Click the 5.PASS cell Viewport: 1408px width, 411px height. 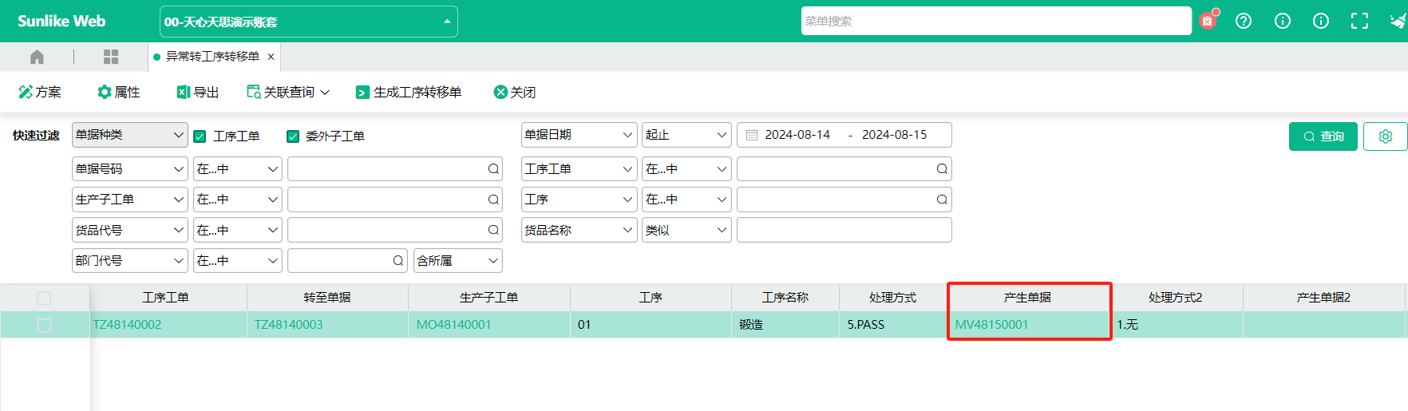[893, 325]
